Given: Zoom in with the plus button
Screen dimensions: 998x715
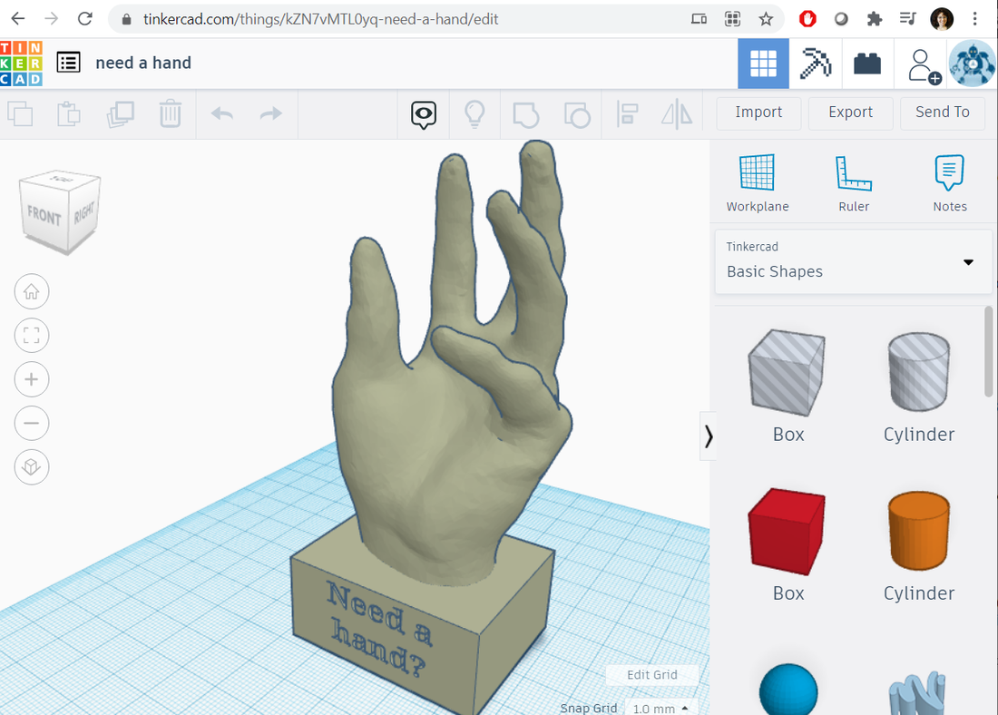Looking at the screenshot, I should click(x=31, y=379).
